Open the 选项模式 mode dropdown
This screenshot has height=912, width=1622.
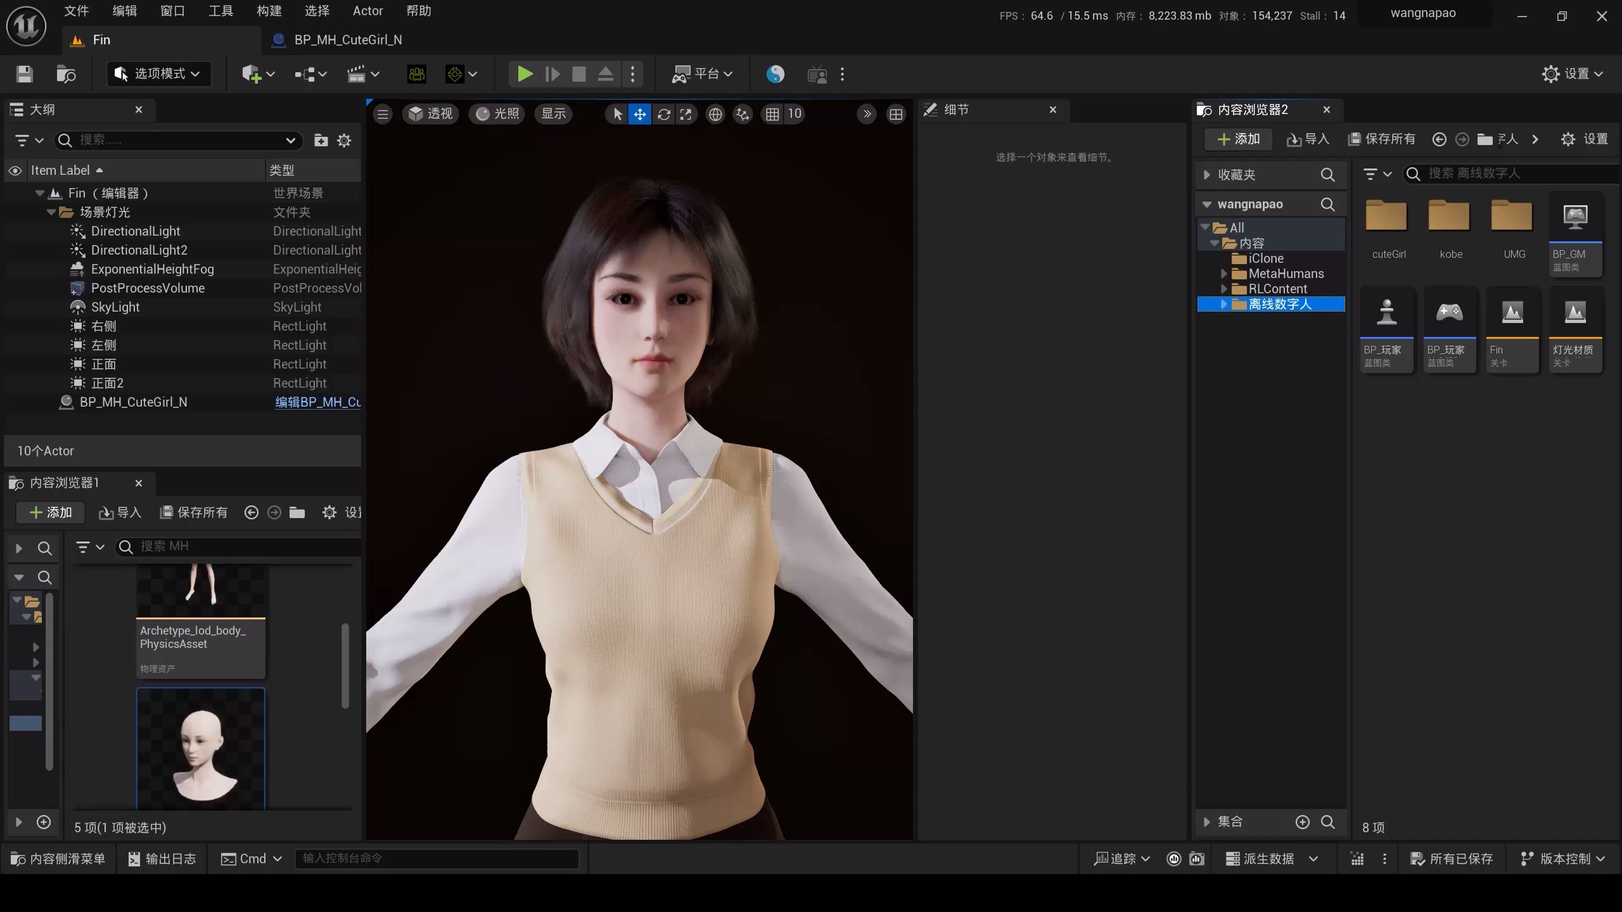(x=159, y=73)
